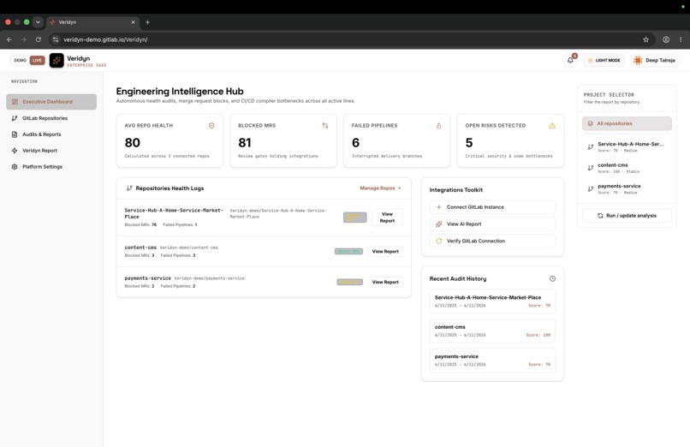Viewport: 690px width, 447px height.
Task: Open Audits & Reports in navigation
Action: (51, 134)
